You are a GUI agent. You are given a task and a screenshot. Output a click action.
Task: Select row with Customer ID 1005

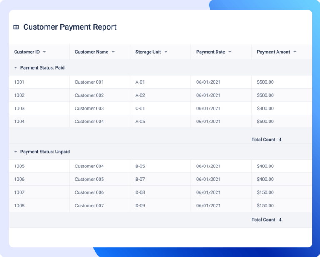point(160,166)
